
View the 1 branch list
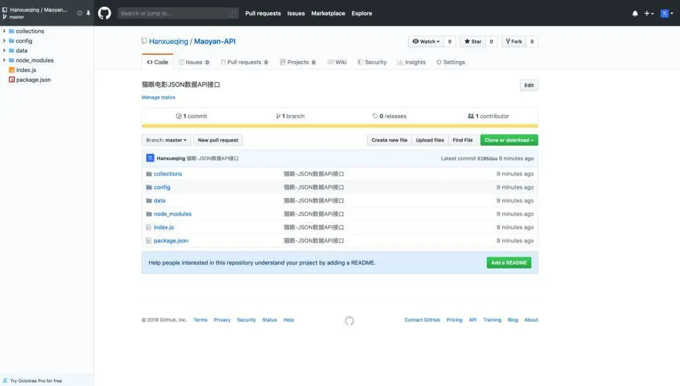tap(290, 116)
